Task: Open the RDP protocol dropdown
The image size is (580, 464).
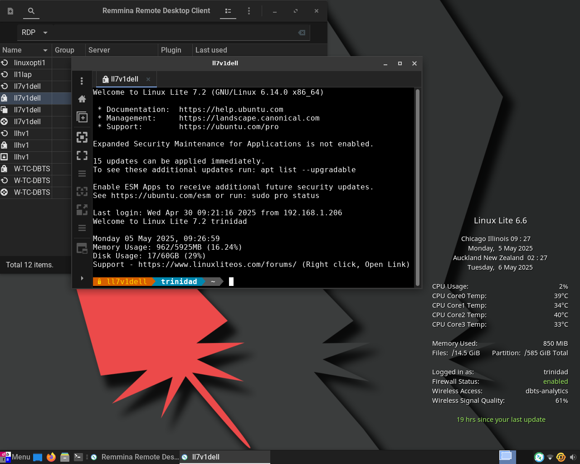Action: coord(34,33)
